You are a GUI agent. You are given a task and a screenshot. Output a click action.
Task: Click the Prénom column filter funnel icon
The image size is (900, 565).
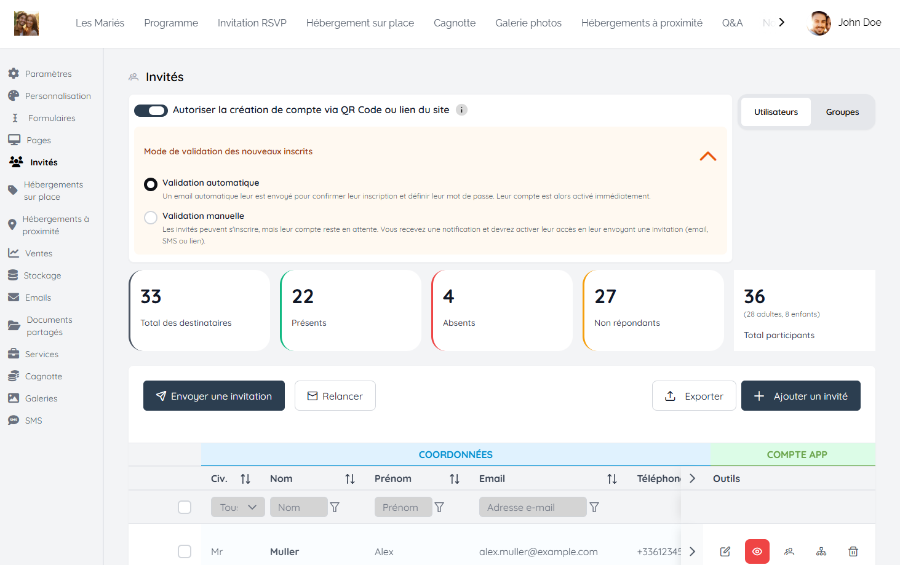(x=439, y=507)
